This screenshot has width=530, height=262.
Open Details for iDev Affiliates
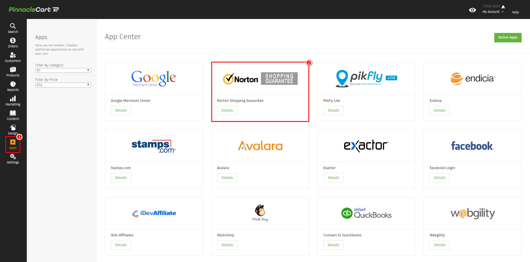click(121, 245)
